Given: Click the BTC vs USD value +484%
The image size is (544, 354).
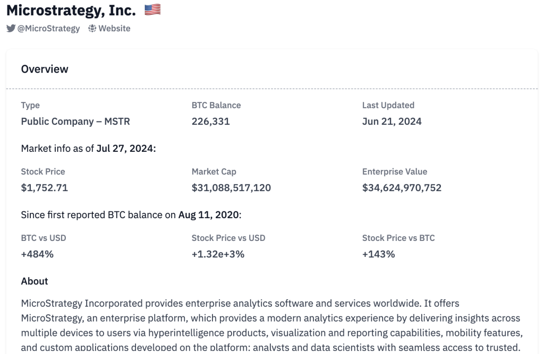Looking at the screenshot, I should (37, 254).
